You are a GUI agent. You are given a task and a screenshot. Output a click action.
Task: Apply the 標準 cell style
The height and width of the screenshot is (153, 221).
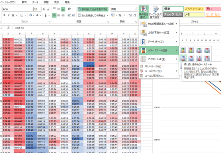click(173, 9)
